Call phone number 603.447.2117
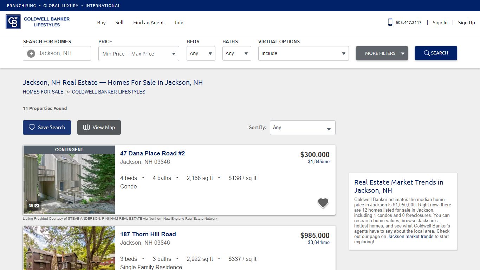Screen dimensions: 480x270 pyautogui.click(x=408, y=22)
